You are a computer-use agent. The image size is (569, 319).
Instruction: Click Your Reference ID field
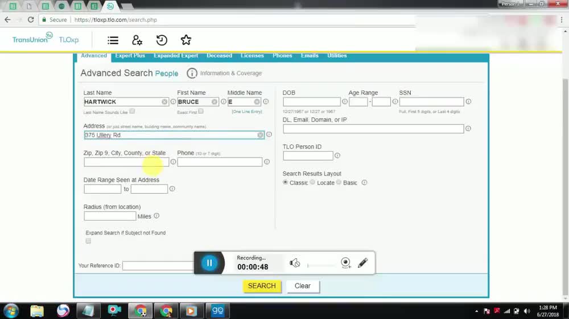click(x=158, y=266)
